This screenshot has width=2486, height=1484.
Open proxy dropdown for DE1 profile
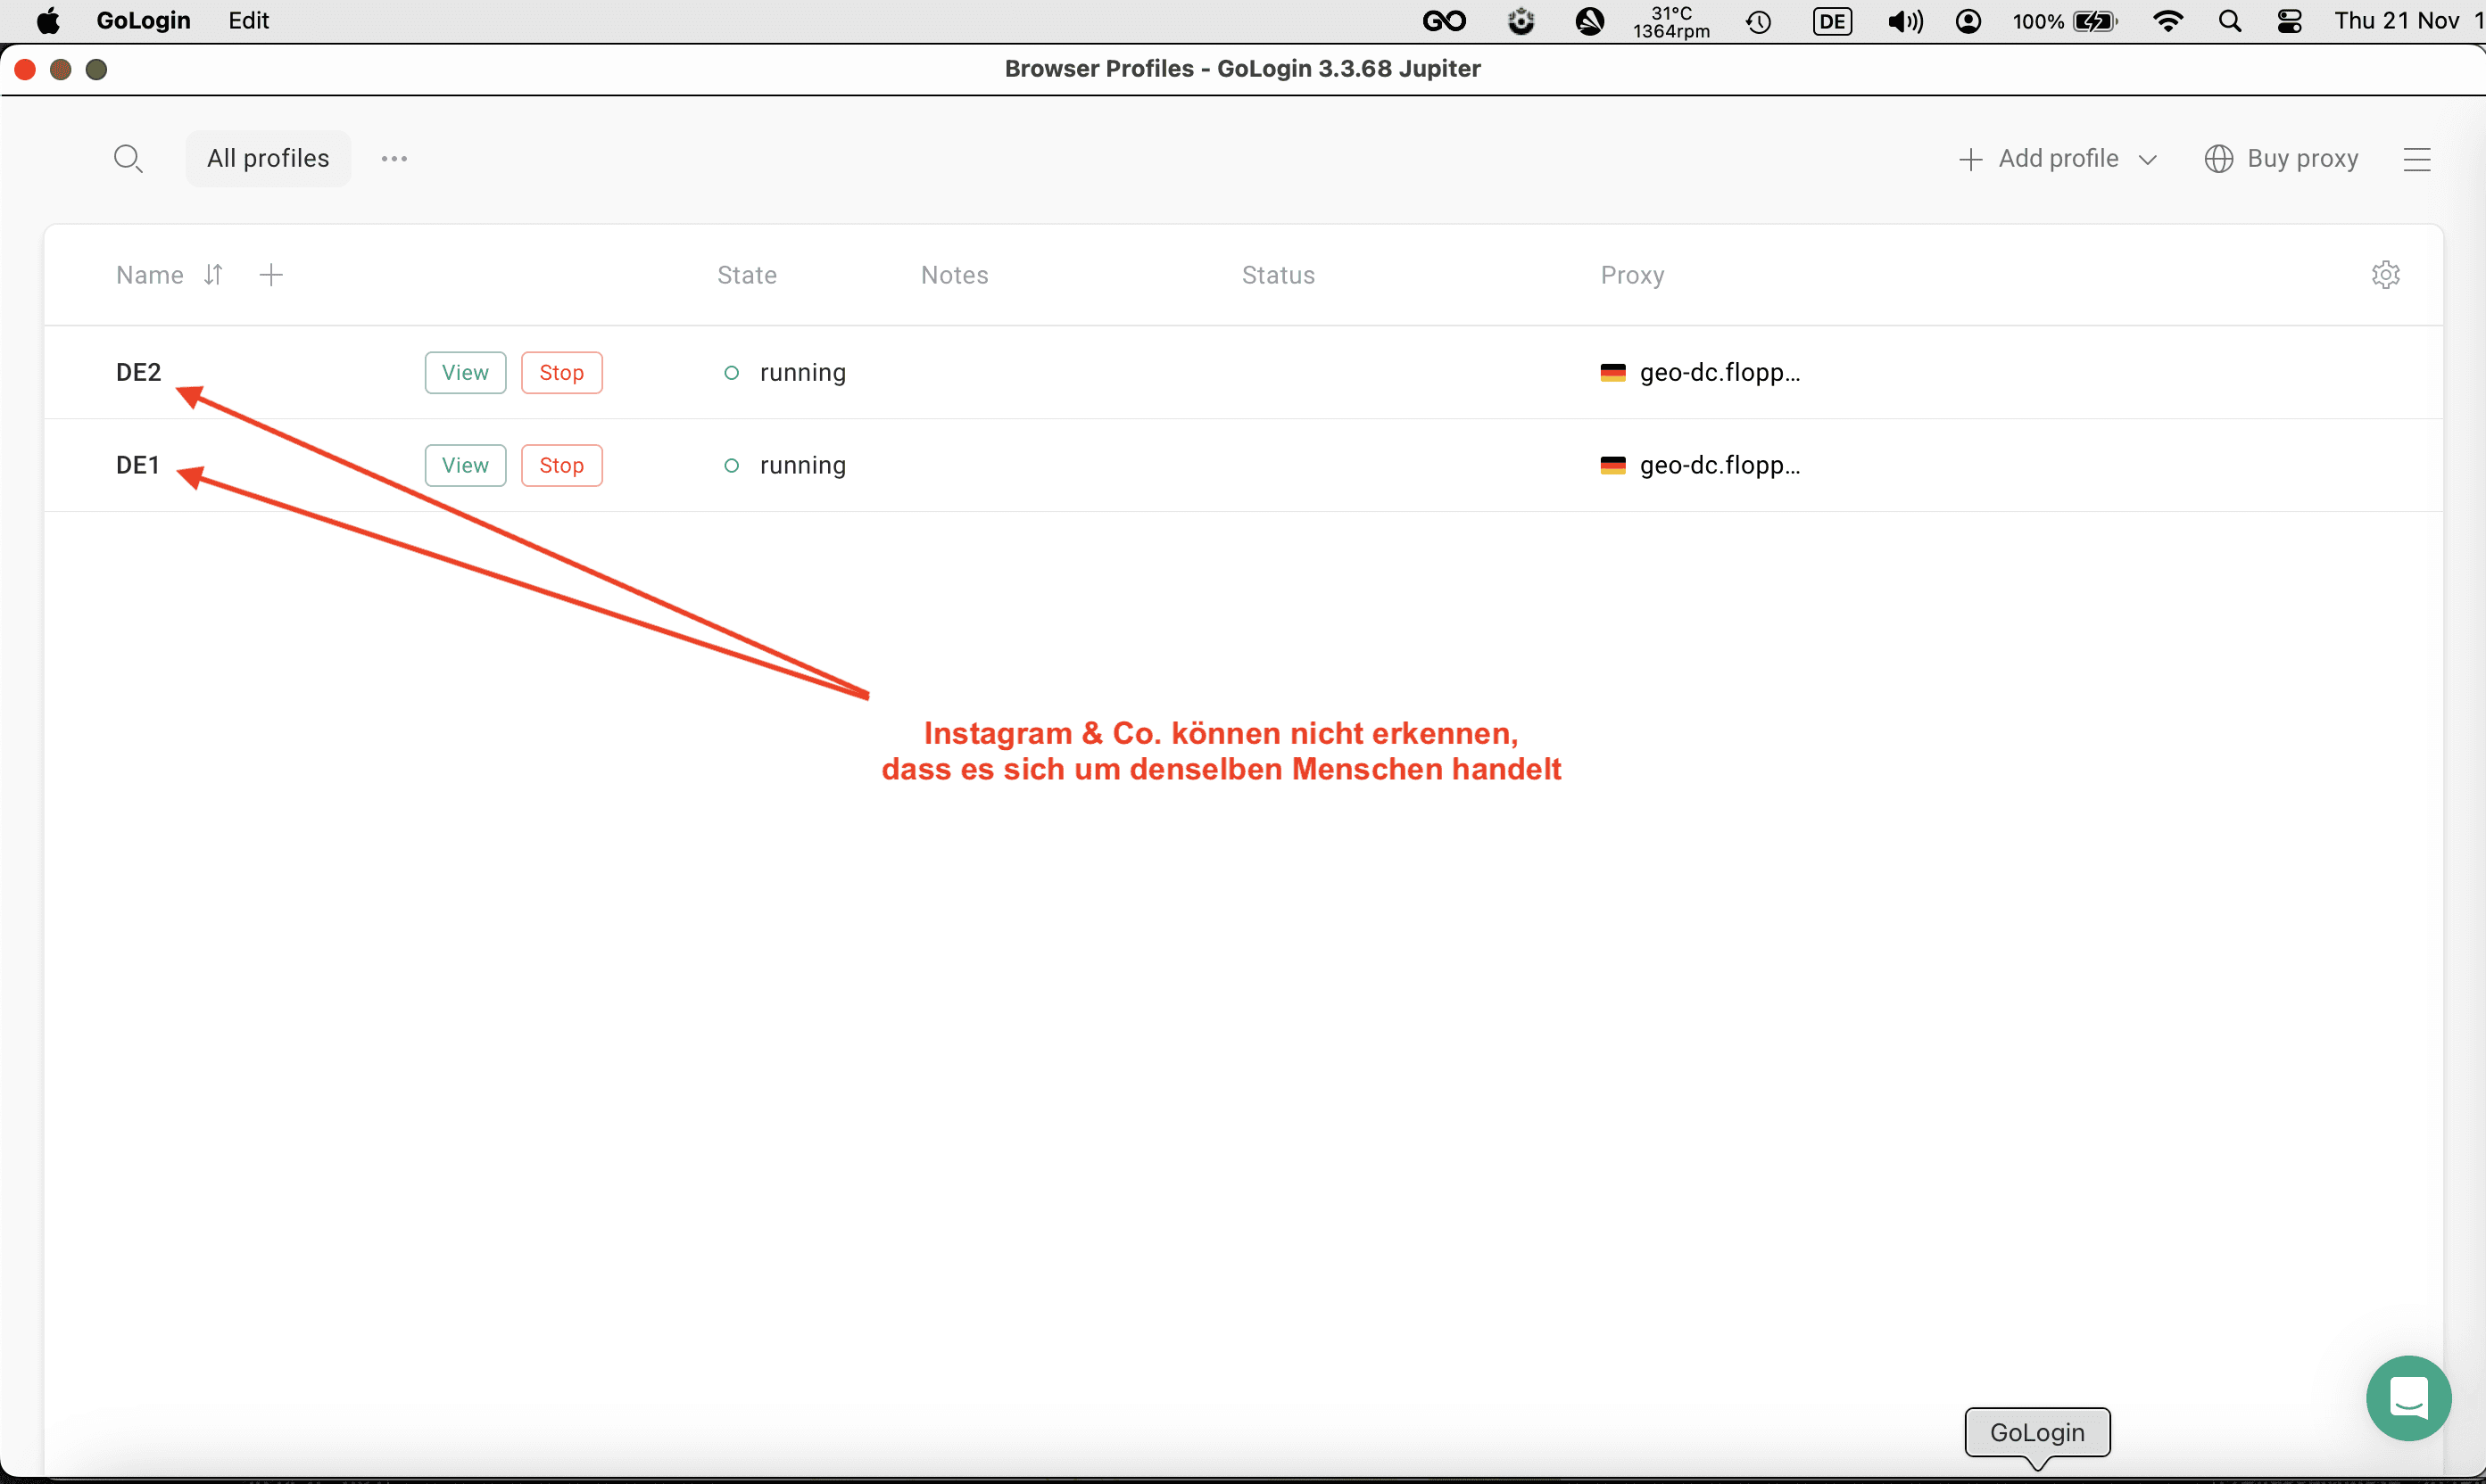coord(1718,466)
